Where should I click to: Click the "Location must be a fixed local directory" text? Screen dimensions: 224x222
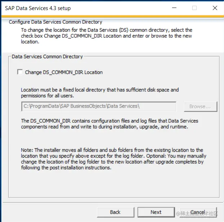coord(100,93)
